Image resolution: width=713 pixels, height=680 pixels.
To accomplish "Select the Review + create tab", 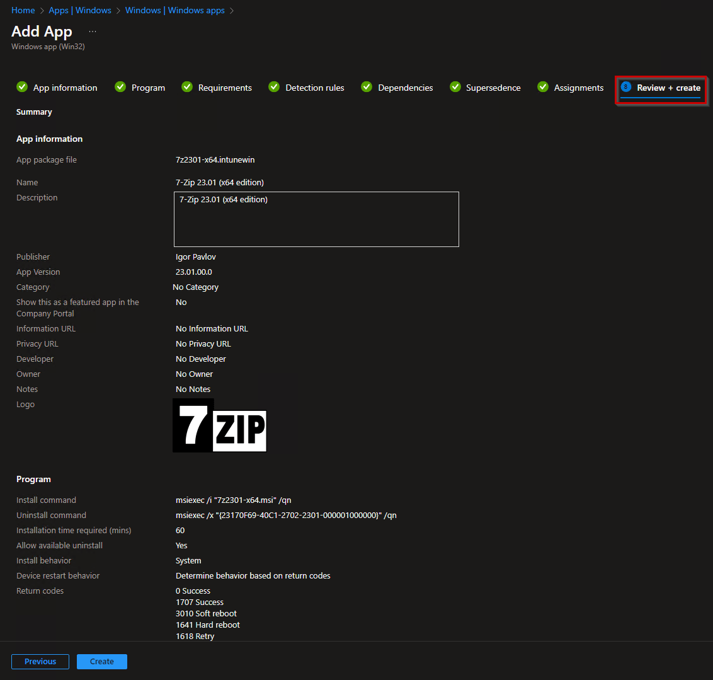I will 668,88.
